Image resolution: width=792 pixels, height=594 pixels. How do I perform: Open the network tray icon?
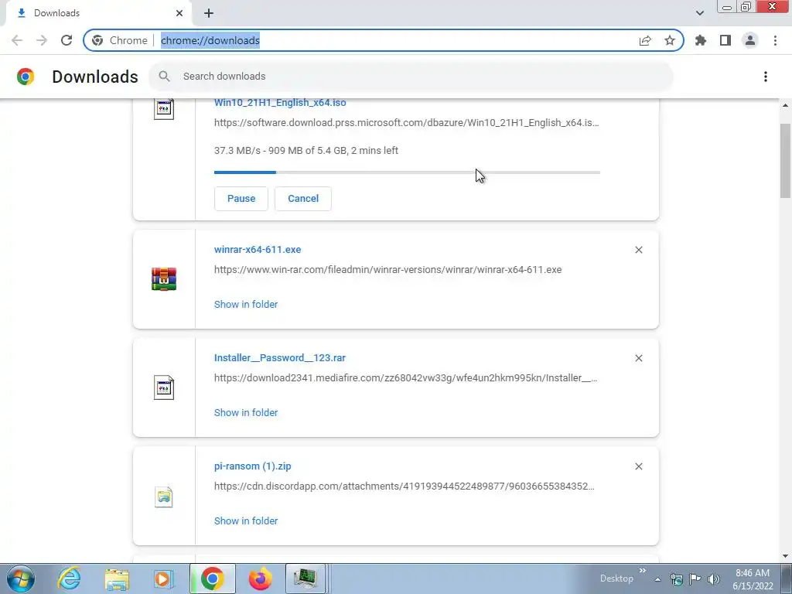(x=677, y=579)
